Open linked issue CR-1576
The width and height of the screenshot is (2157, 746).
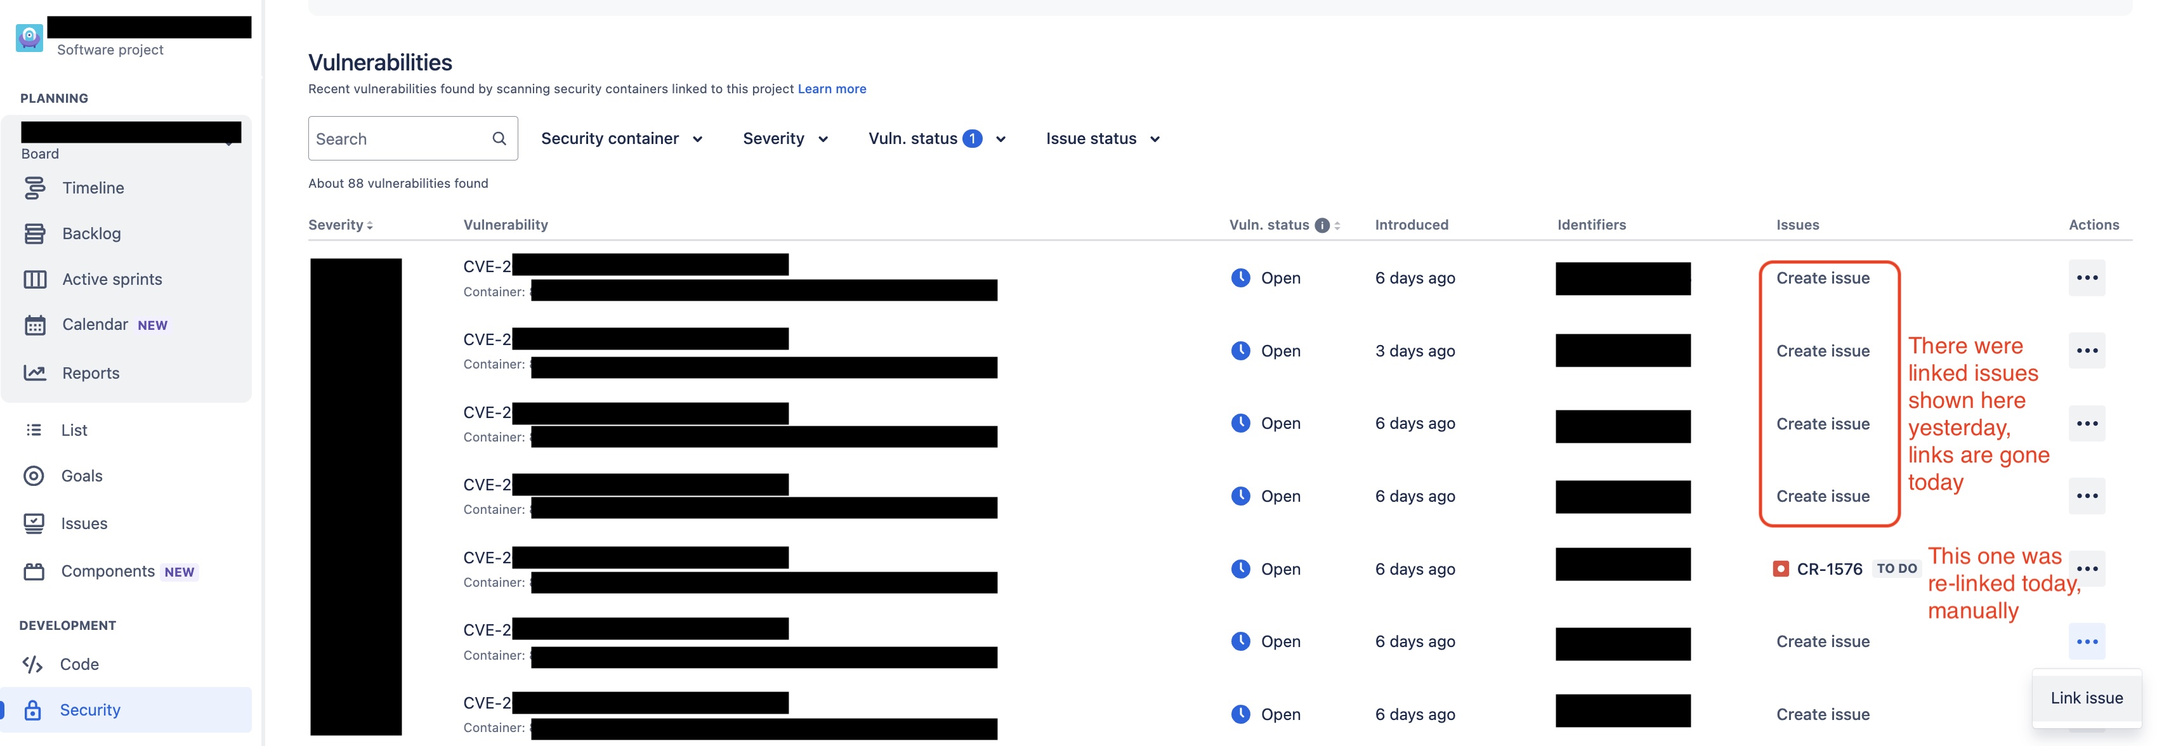click(x=1829, y=568)
